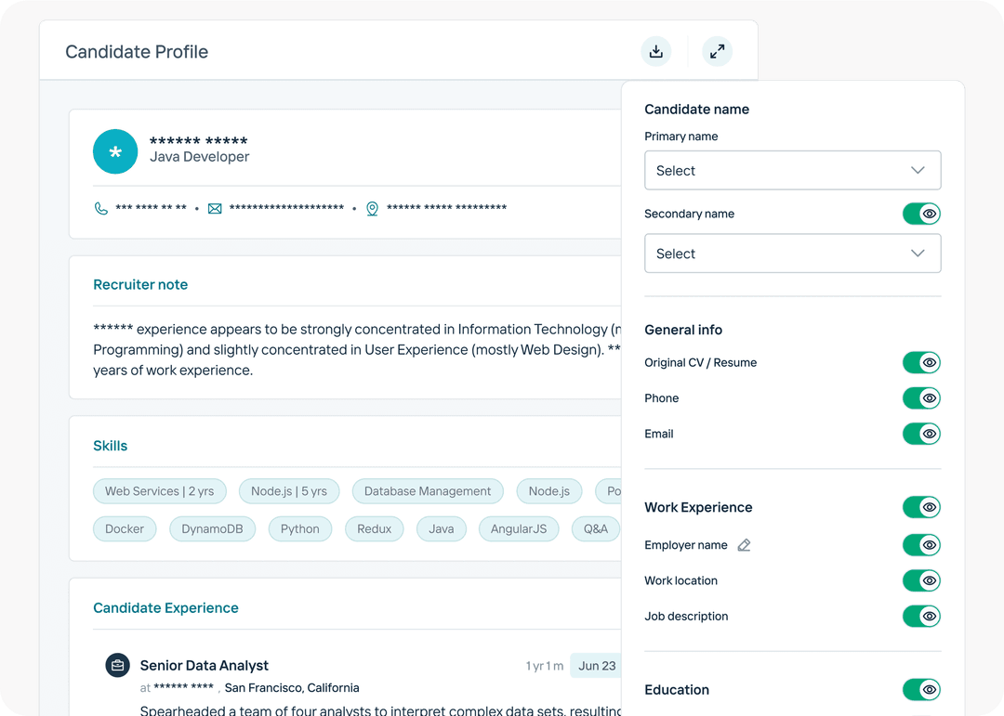Click the download profile icon

655,51
